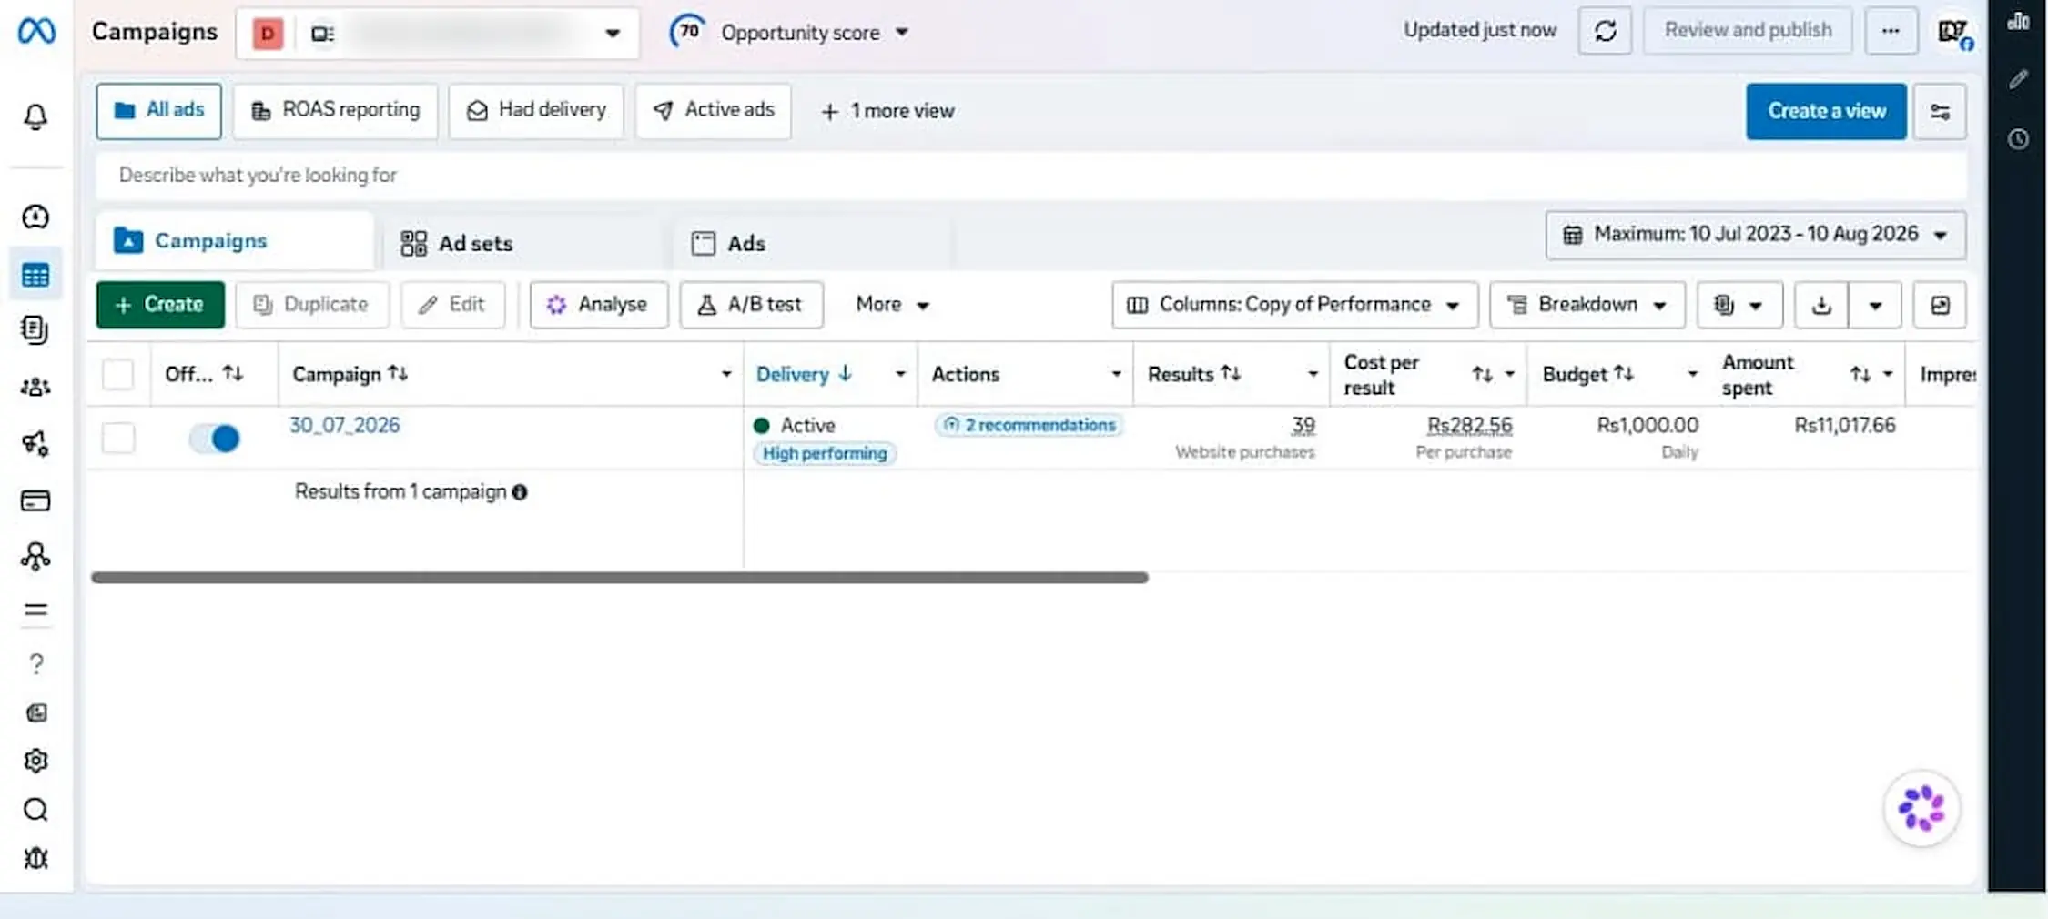The image size is (2048, 919).
Task: Open news page icon above the settings gear
Action: point(35,712)
